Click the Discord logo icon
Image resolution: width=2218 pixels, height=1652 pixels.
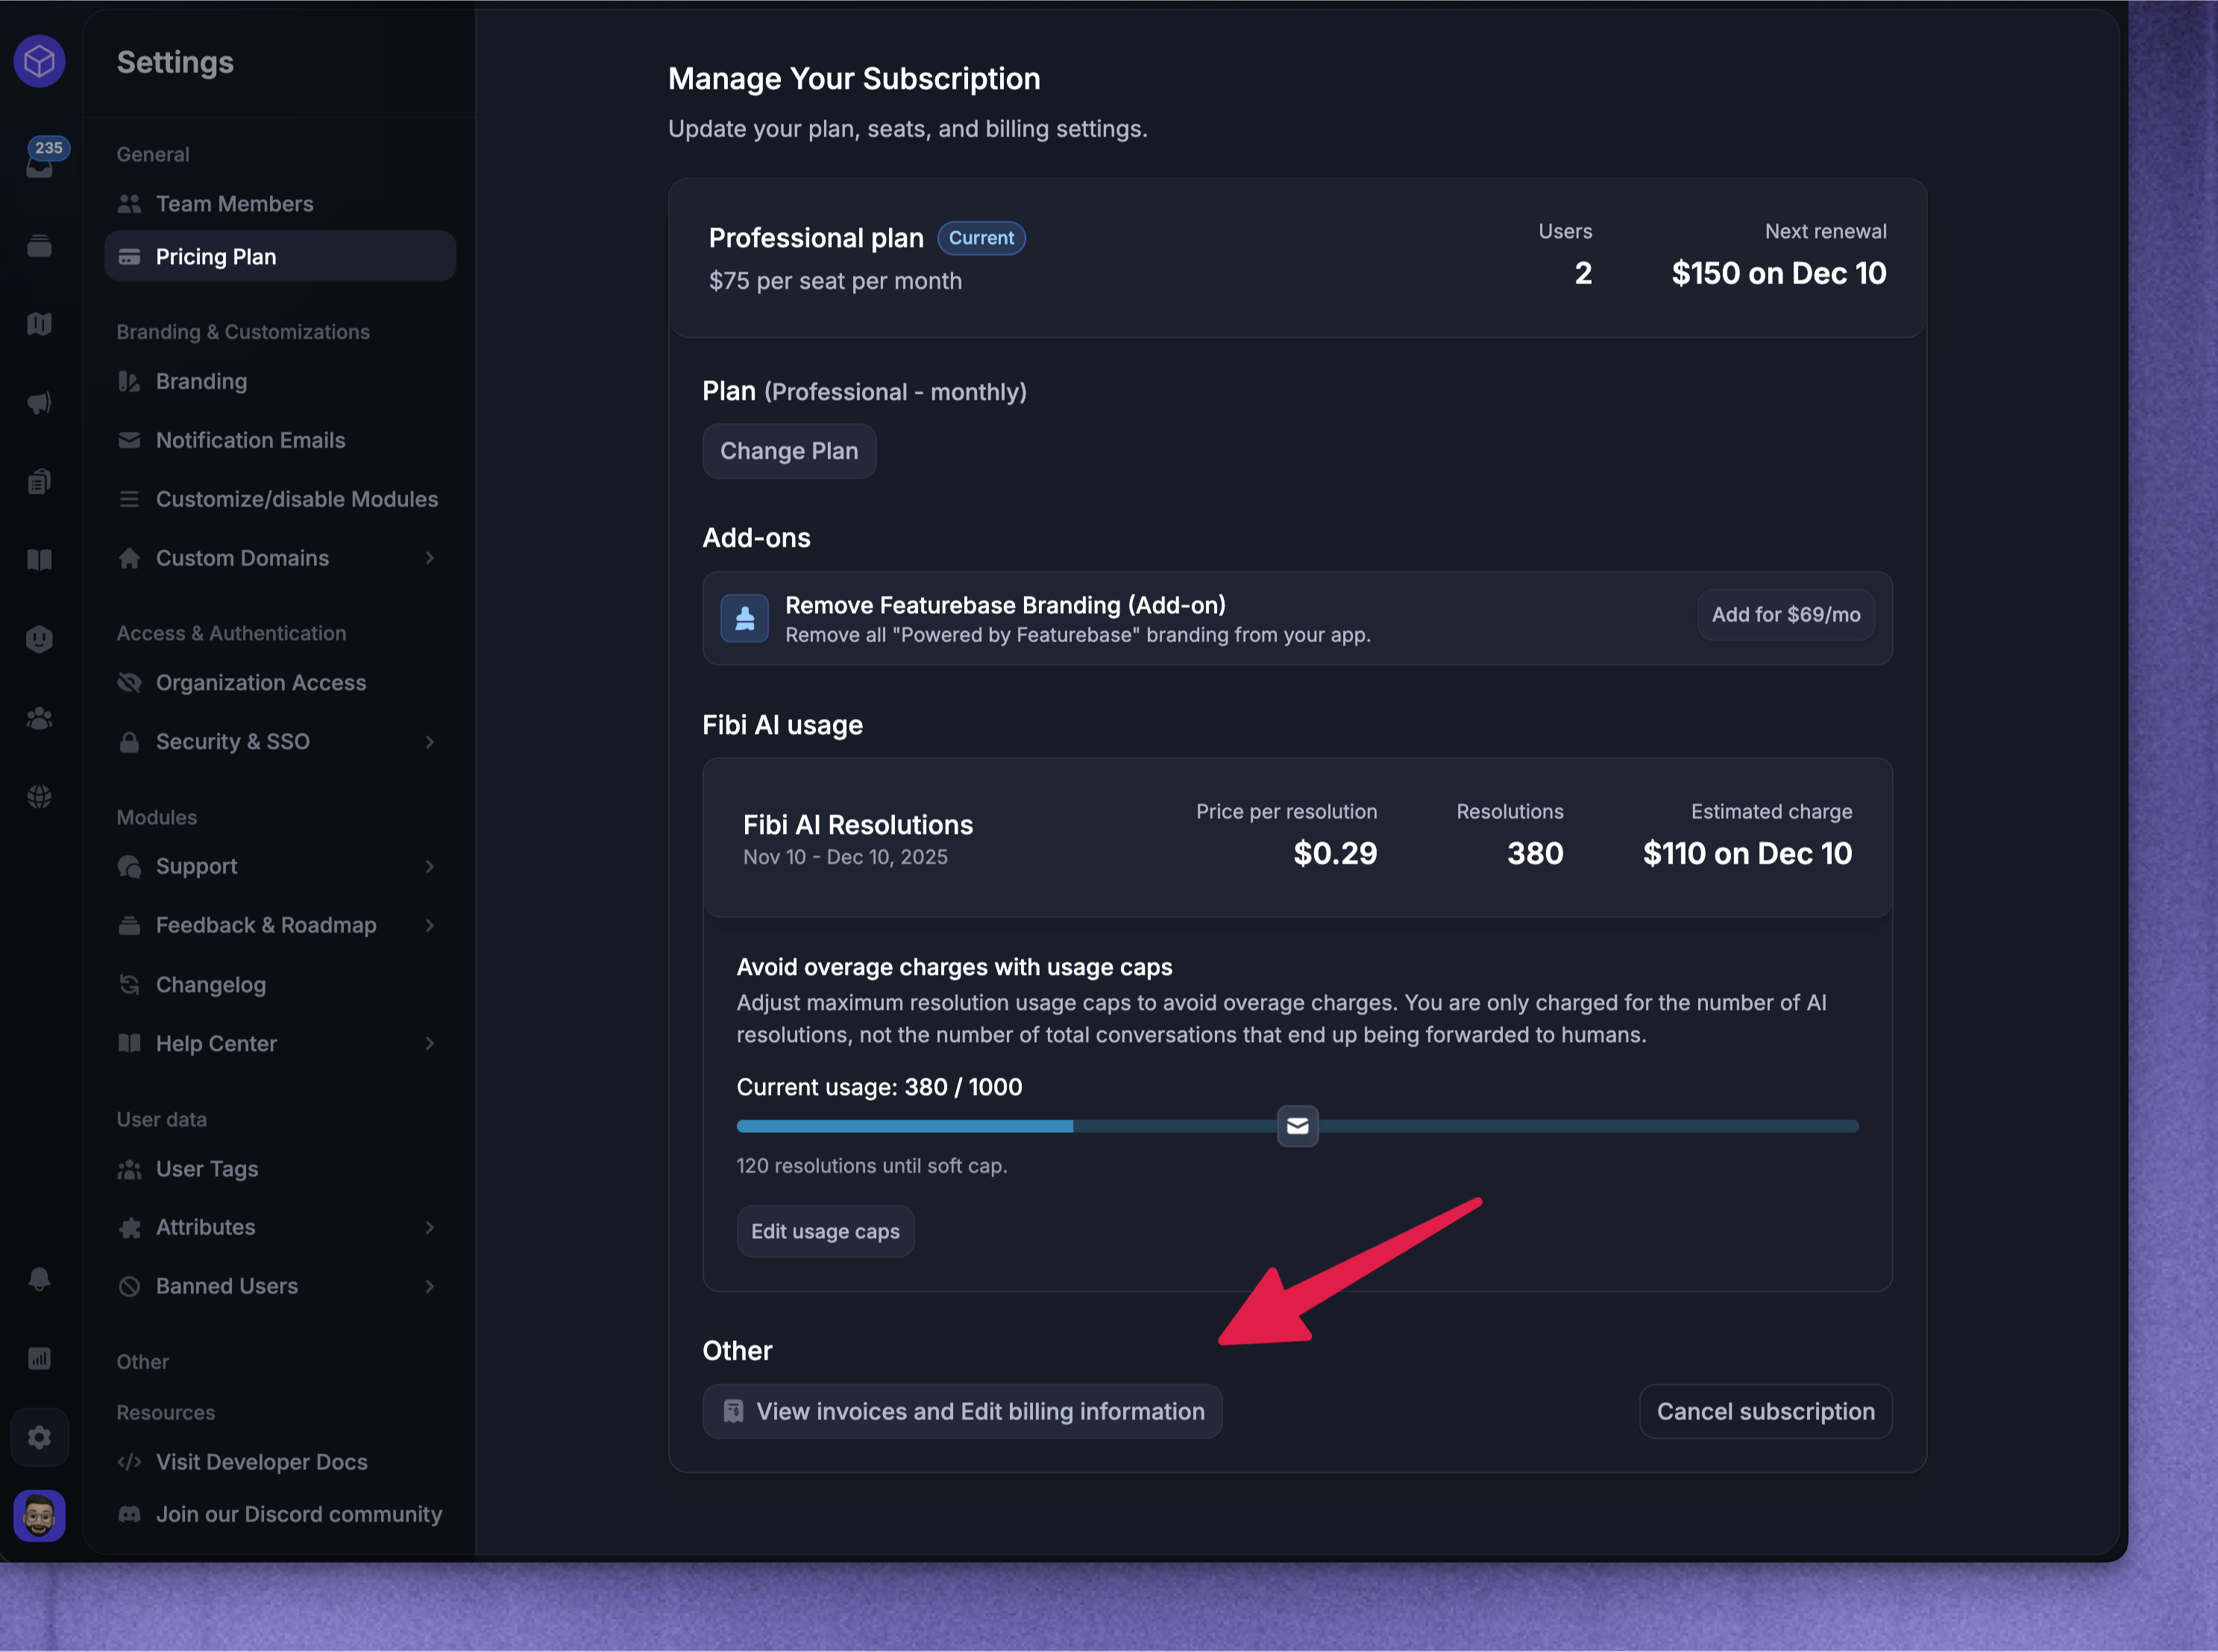pos(129,1514)
